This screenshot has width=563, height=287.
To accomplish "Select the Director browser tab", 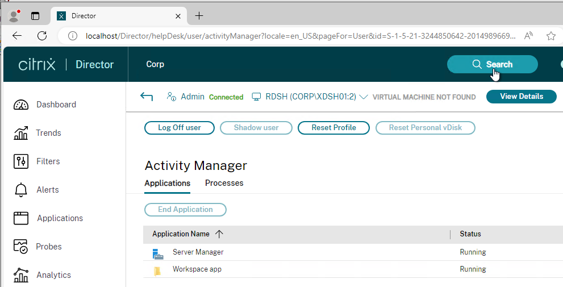I will coord(119,16).
